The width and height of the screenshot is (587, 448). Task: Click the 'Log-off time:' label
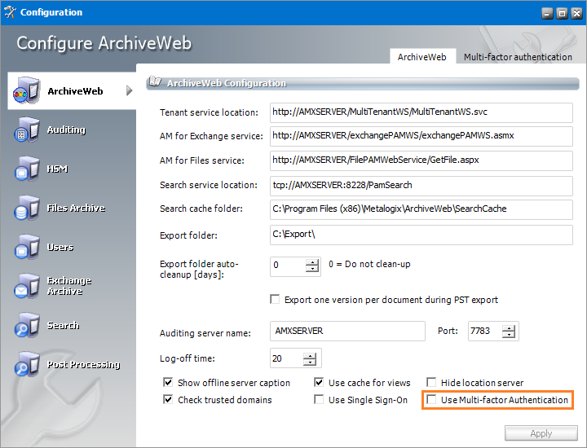click(188, 358)
